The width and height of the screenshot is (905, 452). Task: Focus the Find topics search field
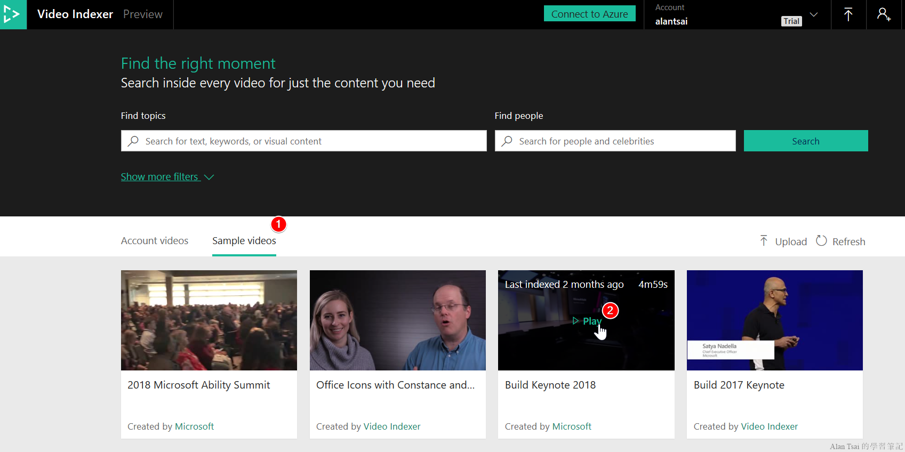(x=304, y=141)
